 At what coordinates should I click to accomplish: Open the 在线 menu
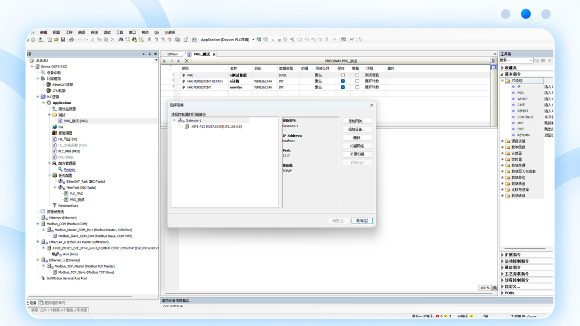coord(95,33)
